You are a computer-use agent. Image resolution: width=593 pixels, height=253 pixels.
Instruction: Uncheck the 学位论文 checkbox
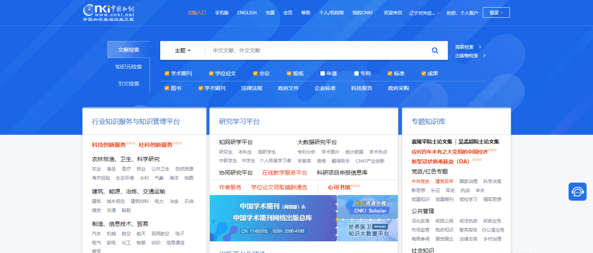(x=211, y=74)
